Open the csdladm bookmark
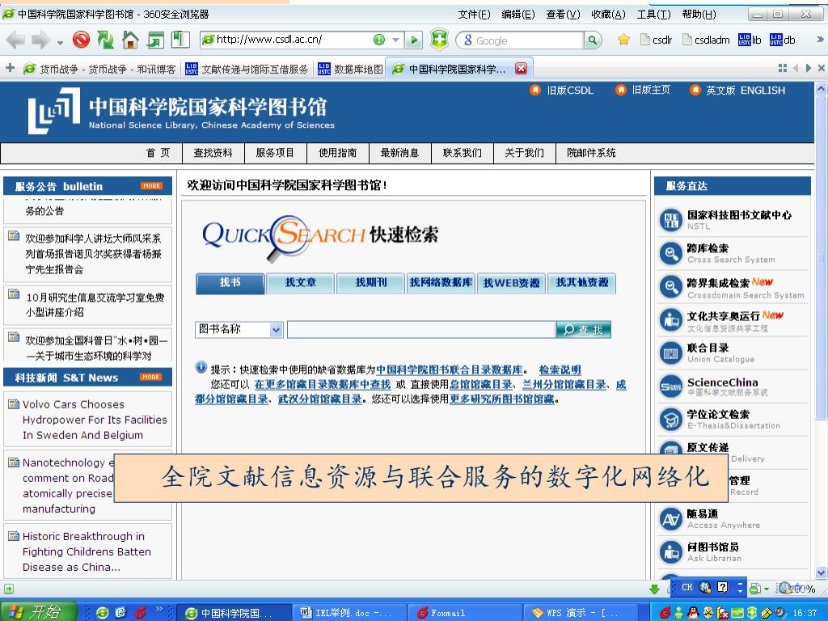Viewport: 828px width, 621px height. point(706,40)
